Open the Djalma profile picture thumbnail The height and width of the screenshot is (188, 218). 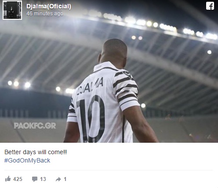click(12, 10)
